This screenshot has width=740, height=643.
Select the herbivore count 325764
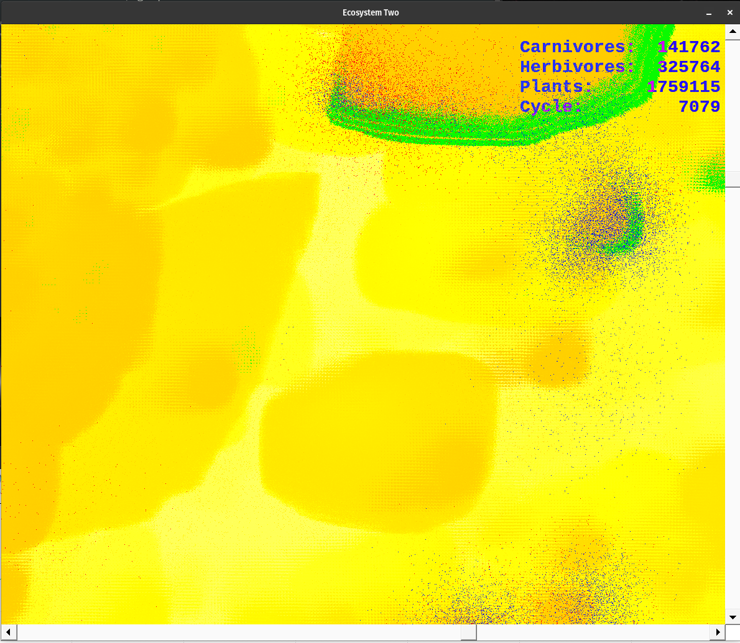pyautogui.click(x=689, y=67)
